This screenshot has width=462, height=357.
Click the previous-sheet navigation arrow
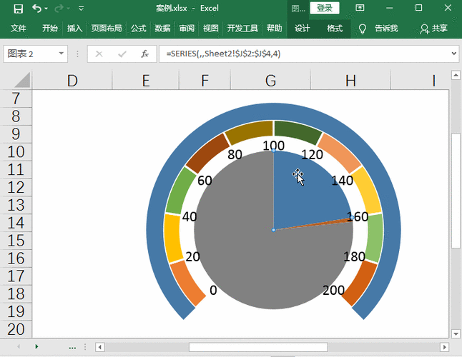click(x=19, y=347)
